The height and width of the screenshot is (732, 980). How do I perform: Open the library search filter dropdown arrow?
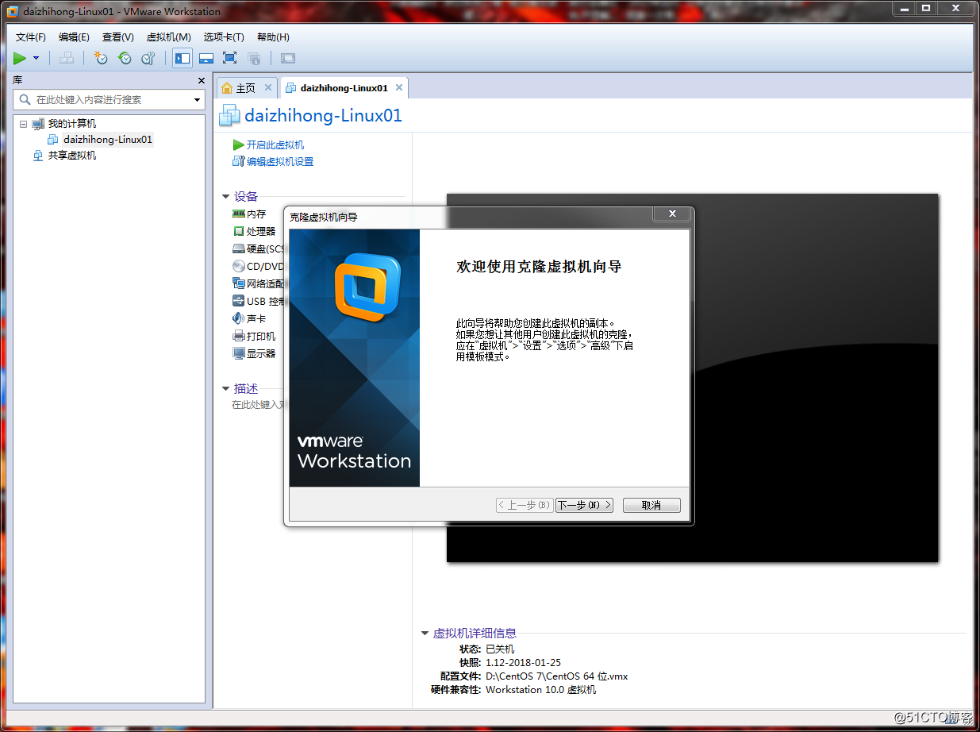[198, 100]
